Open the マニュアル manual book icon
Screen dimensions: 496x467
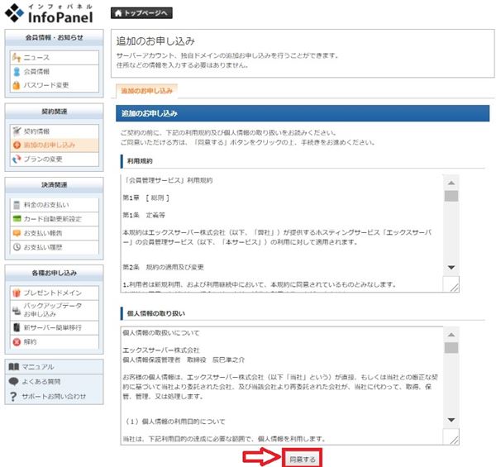tap(13, 367)
